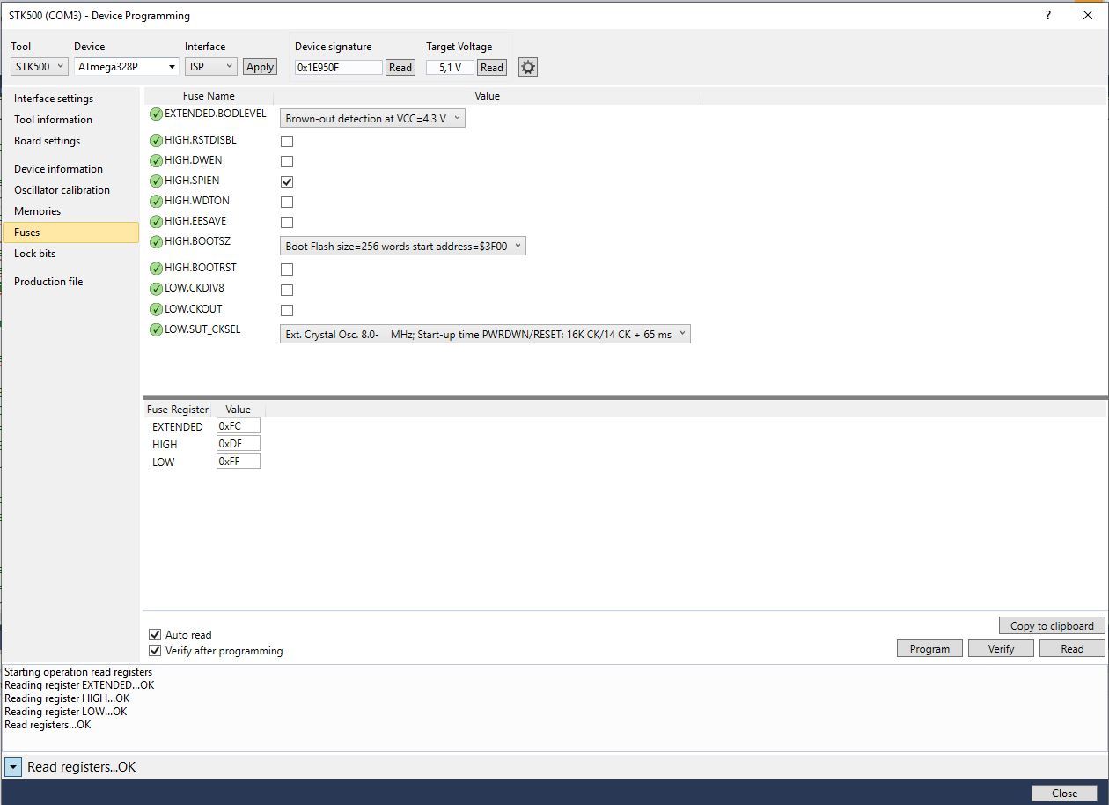The image size is (1109, 805).
Task: Open the Device information page
Action: coord(58,169)
